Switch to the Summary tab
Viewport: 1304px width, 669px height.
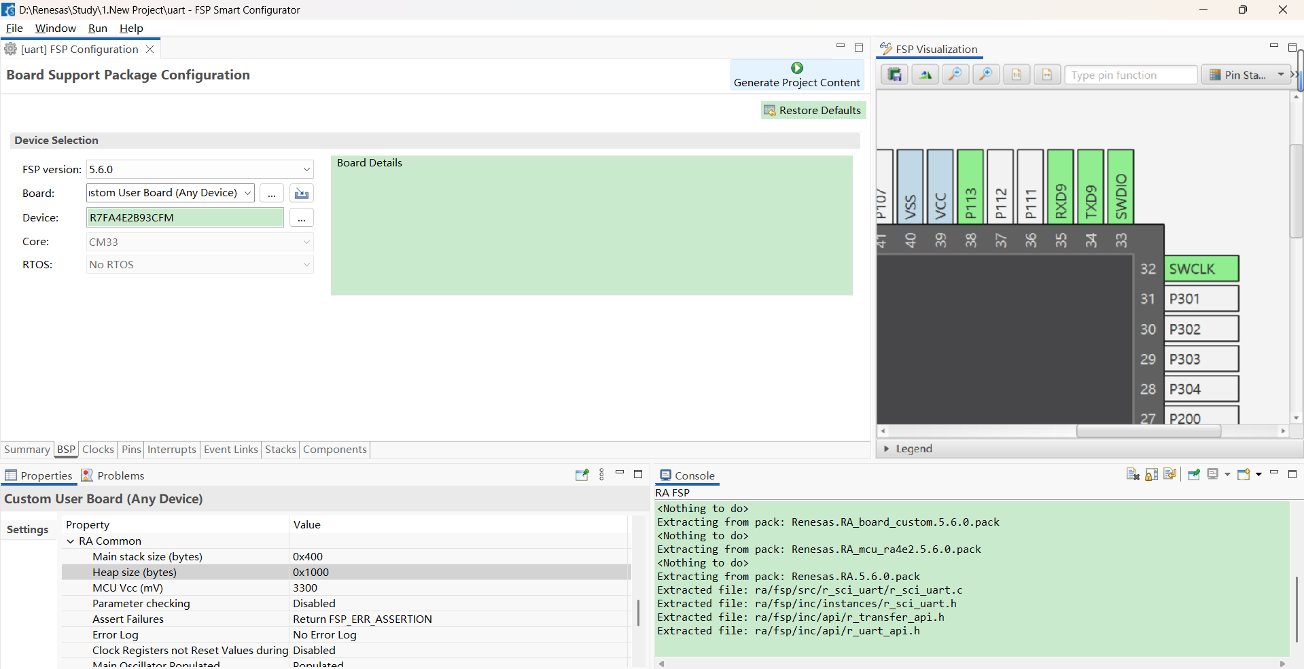click(27, 450)
